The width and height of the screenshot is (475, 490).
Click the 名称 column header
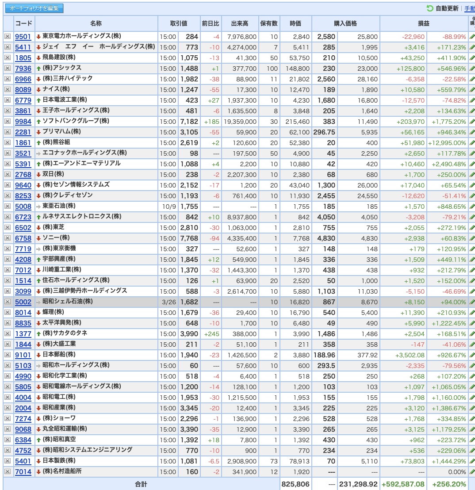tap(96, 23)
